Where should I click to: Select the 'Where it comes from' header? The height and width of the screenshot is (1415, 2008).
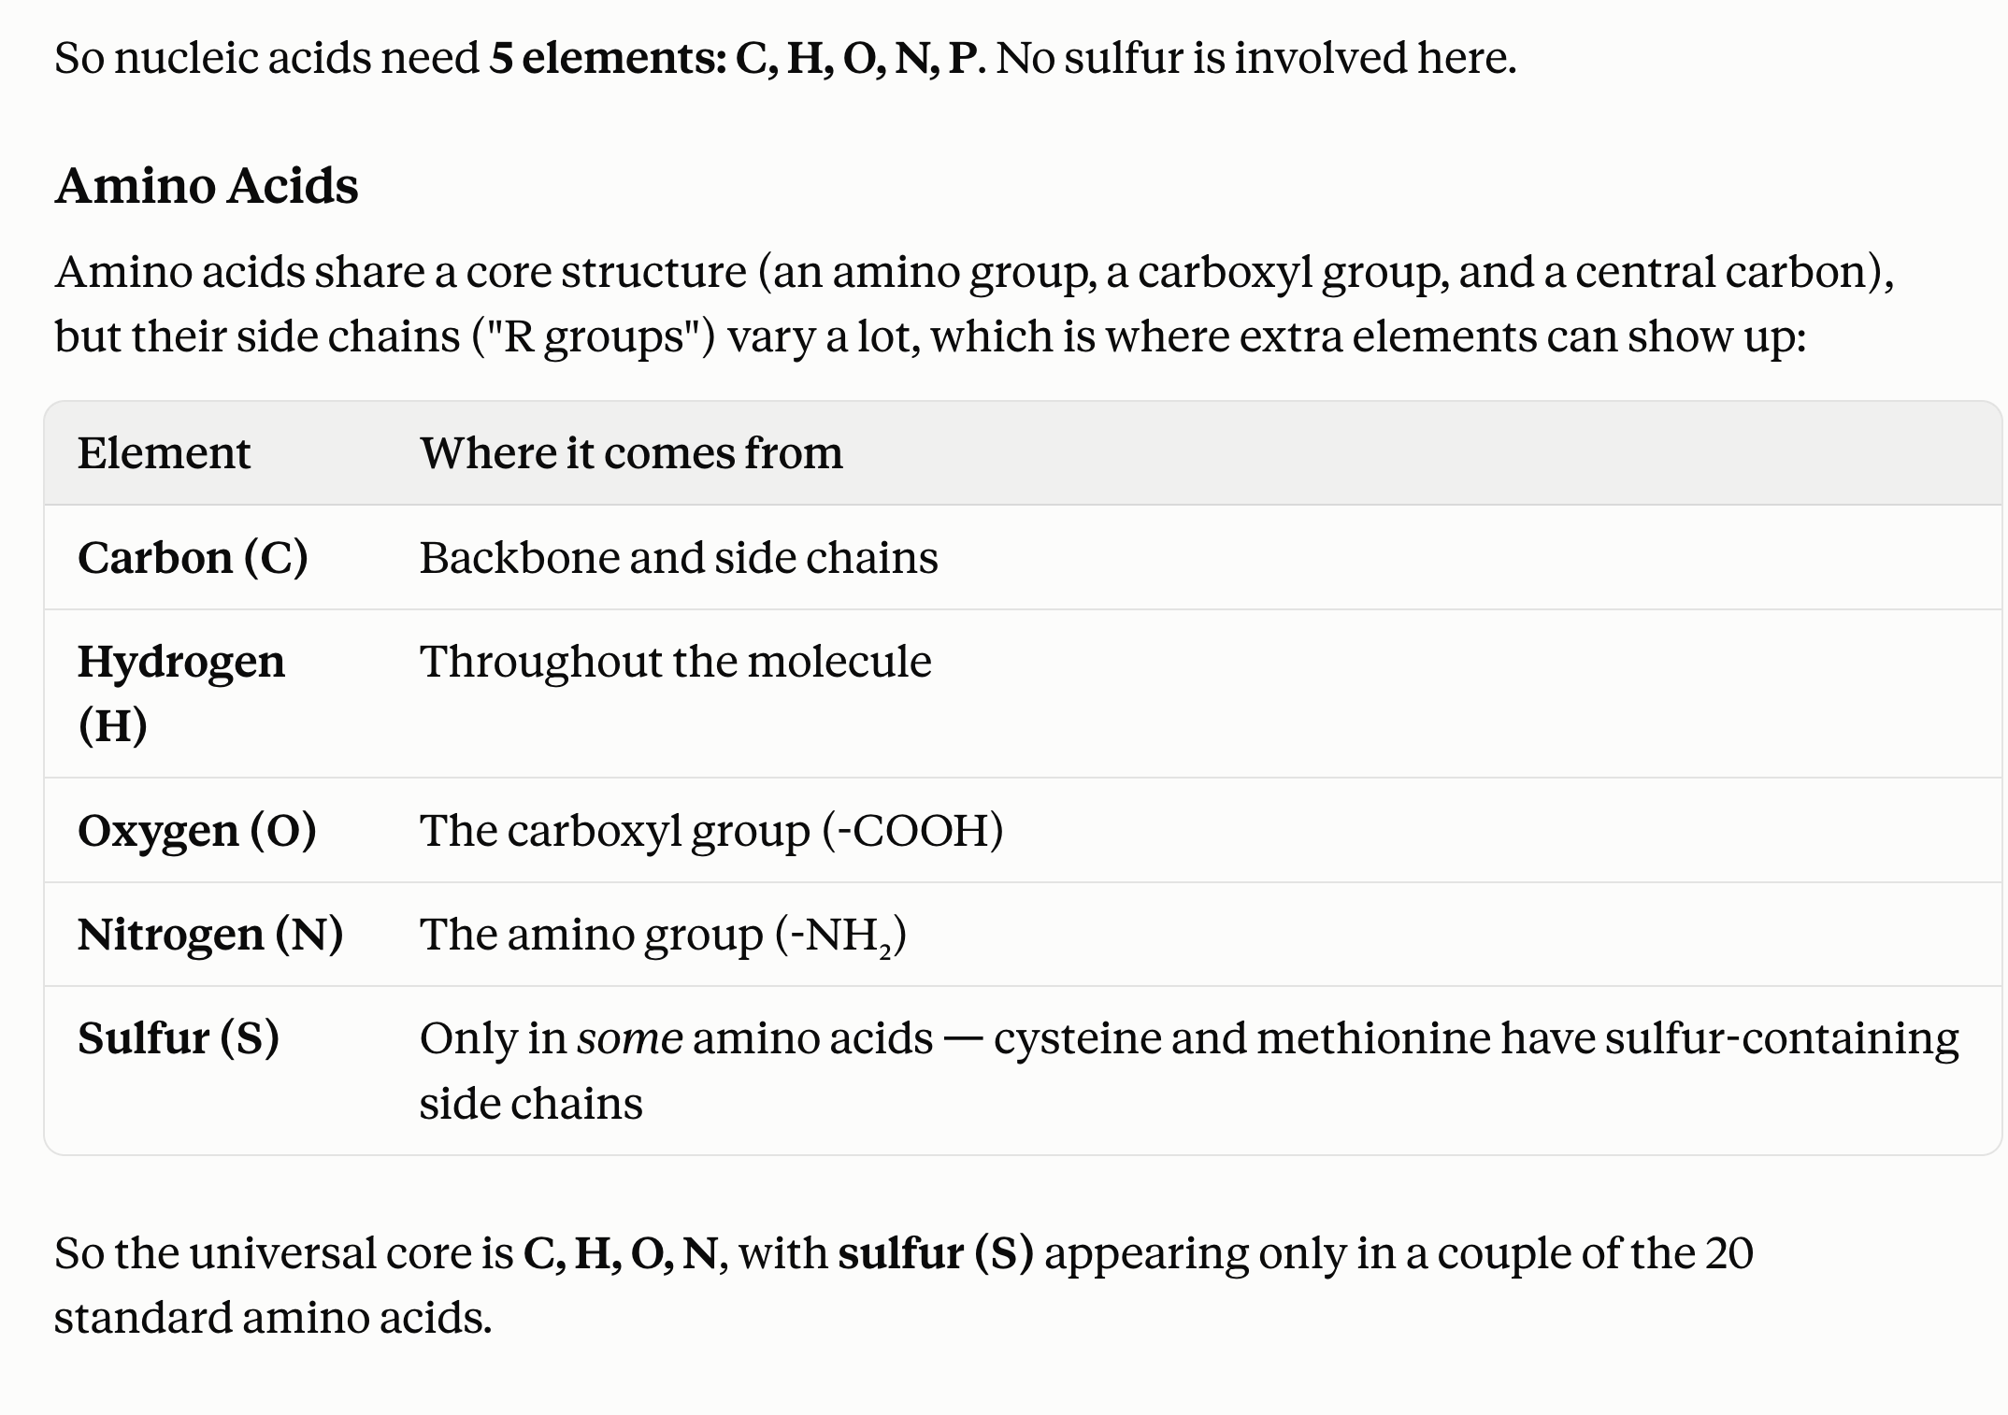631,453
